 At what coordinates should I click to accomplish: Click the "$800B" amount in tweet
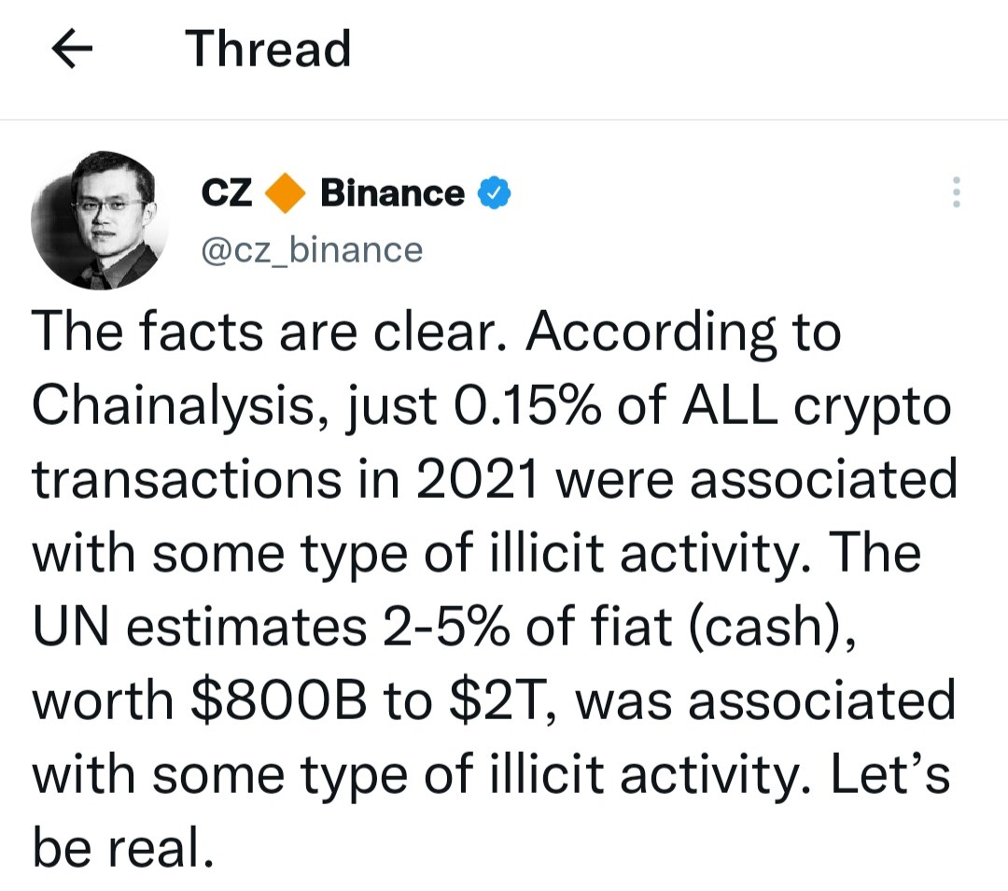(x=279, y=700)
